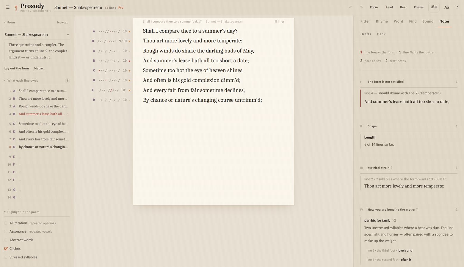Screen dimensions: 464x267
Task: Enter Focus mode
Action: [374, 7]
